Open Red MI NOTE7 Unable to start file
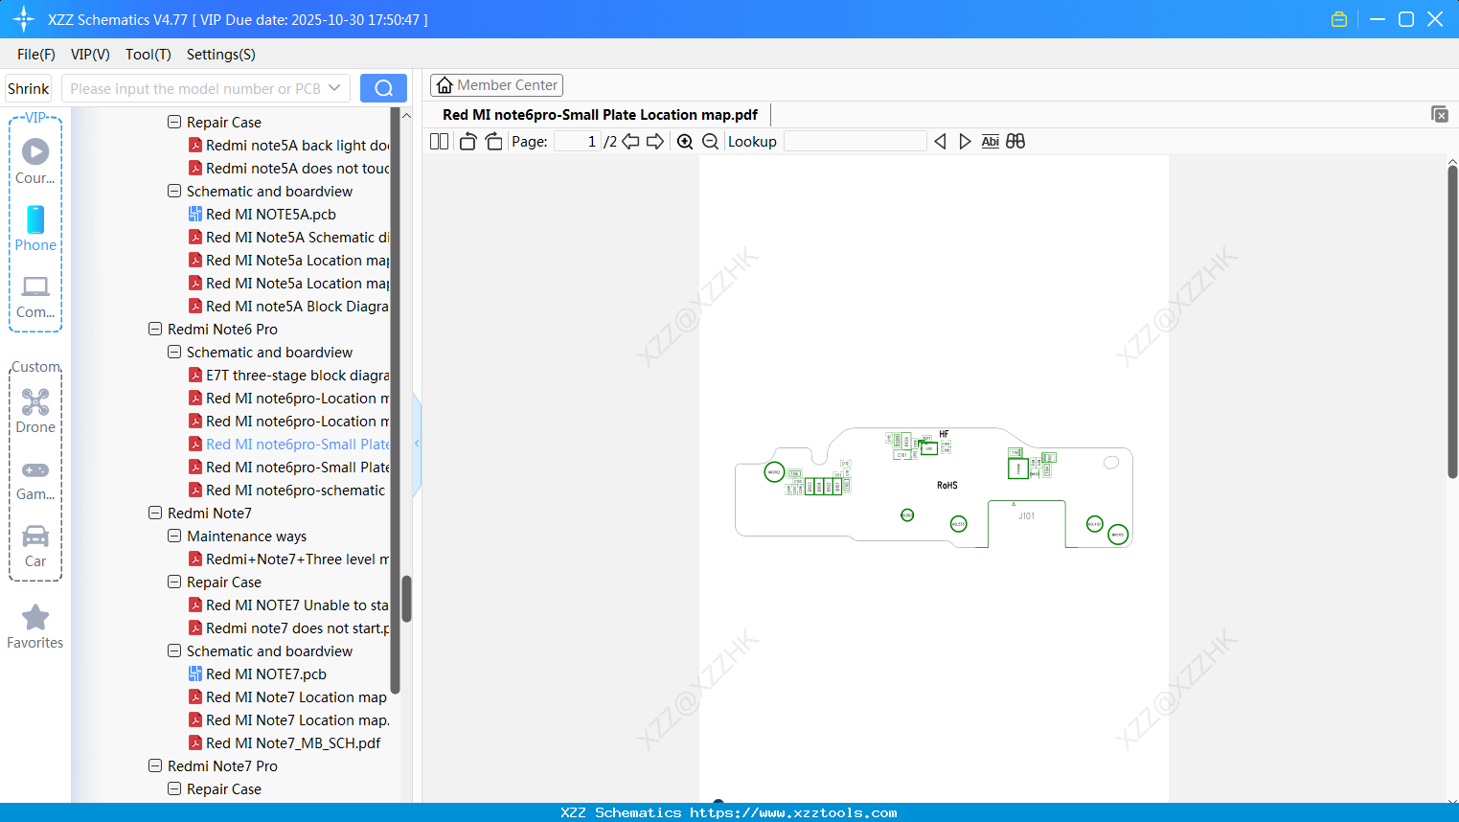 [288, 605]
